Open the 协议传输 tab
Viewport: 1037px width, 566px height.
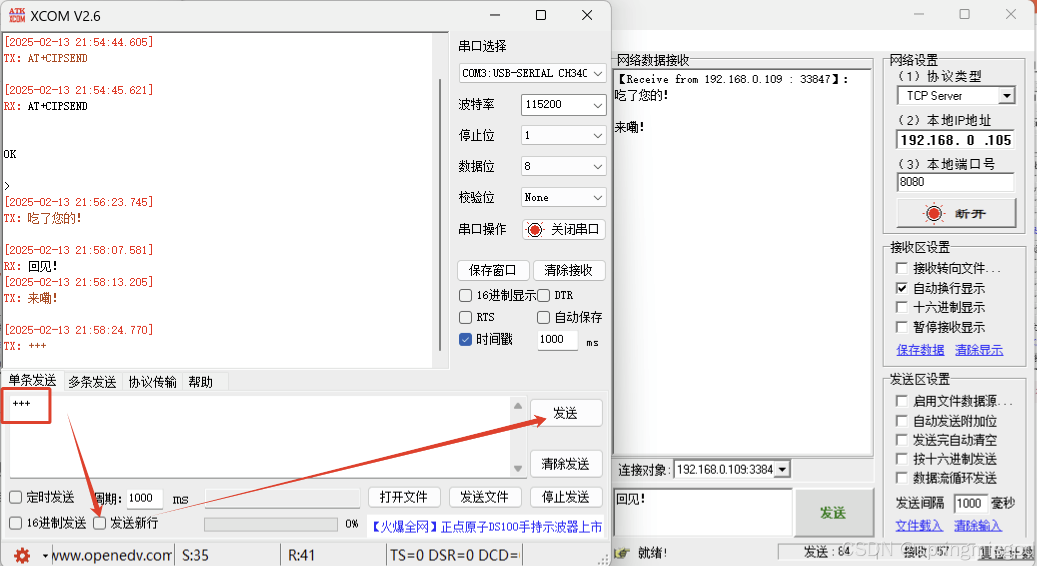tap(152, 382)
